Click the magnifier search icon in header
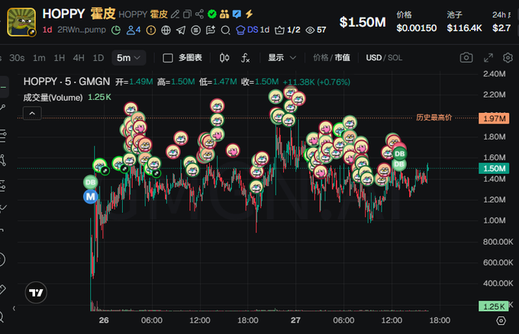 pos(225,31)
